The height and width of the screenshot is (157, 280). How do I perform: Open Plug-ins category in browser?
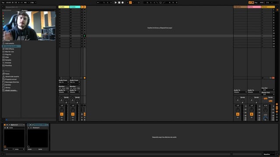pos(8,55)
